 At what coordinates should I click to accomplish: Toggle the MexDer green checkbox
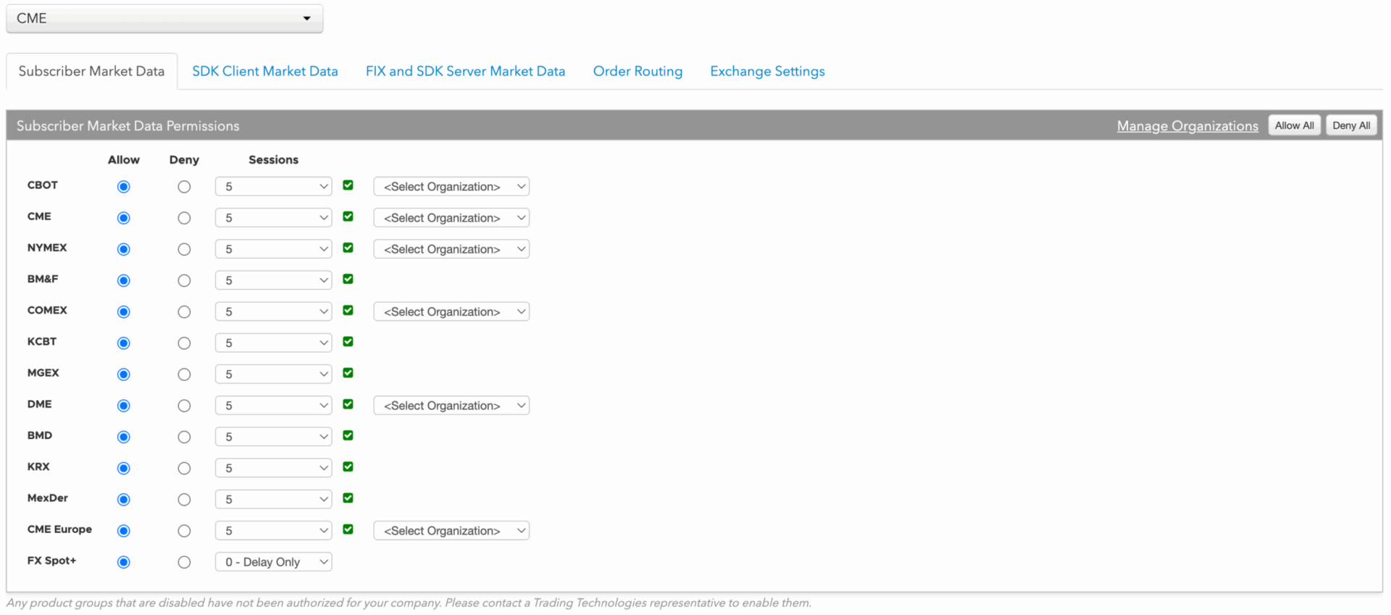tap(348, 498)
